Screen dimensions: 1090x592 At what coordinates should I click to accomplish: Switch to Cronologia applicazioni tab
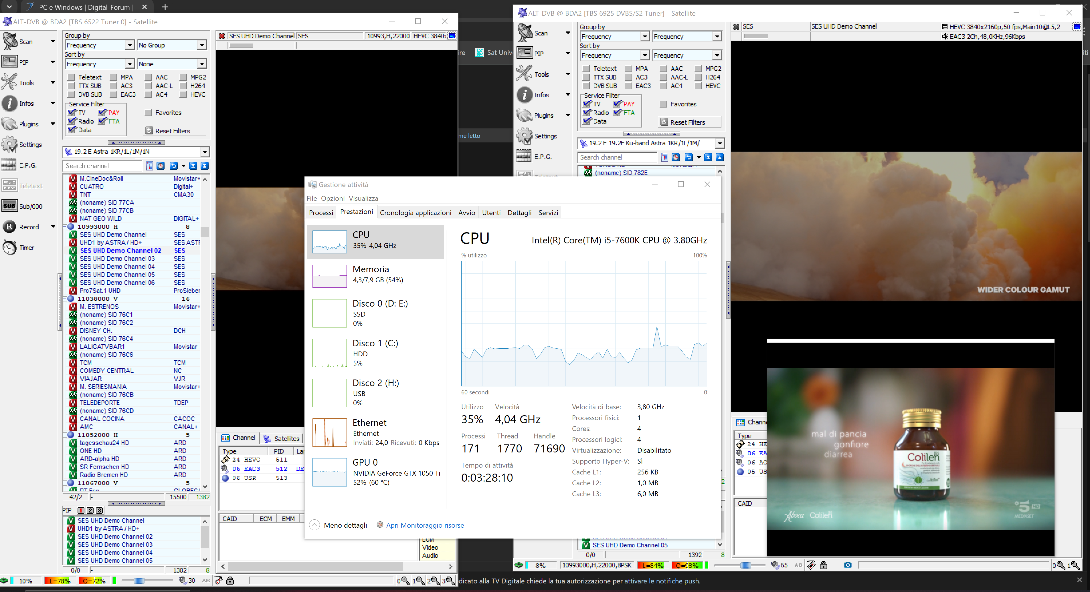[416, 213]
